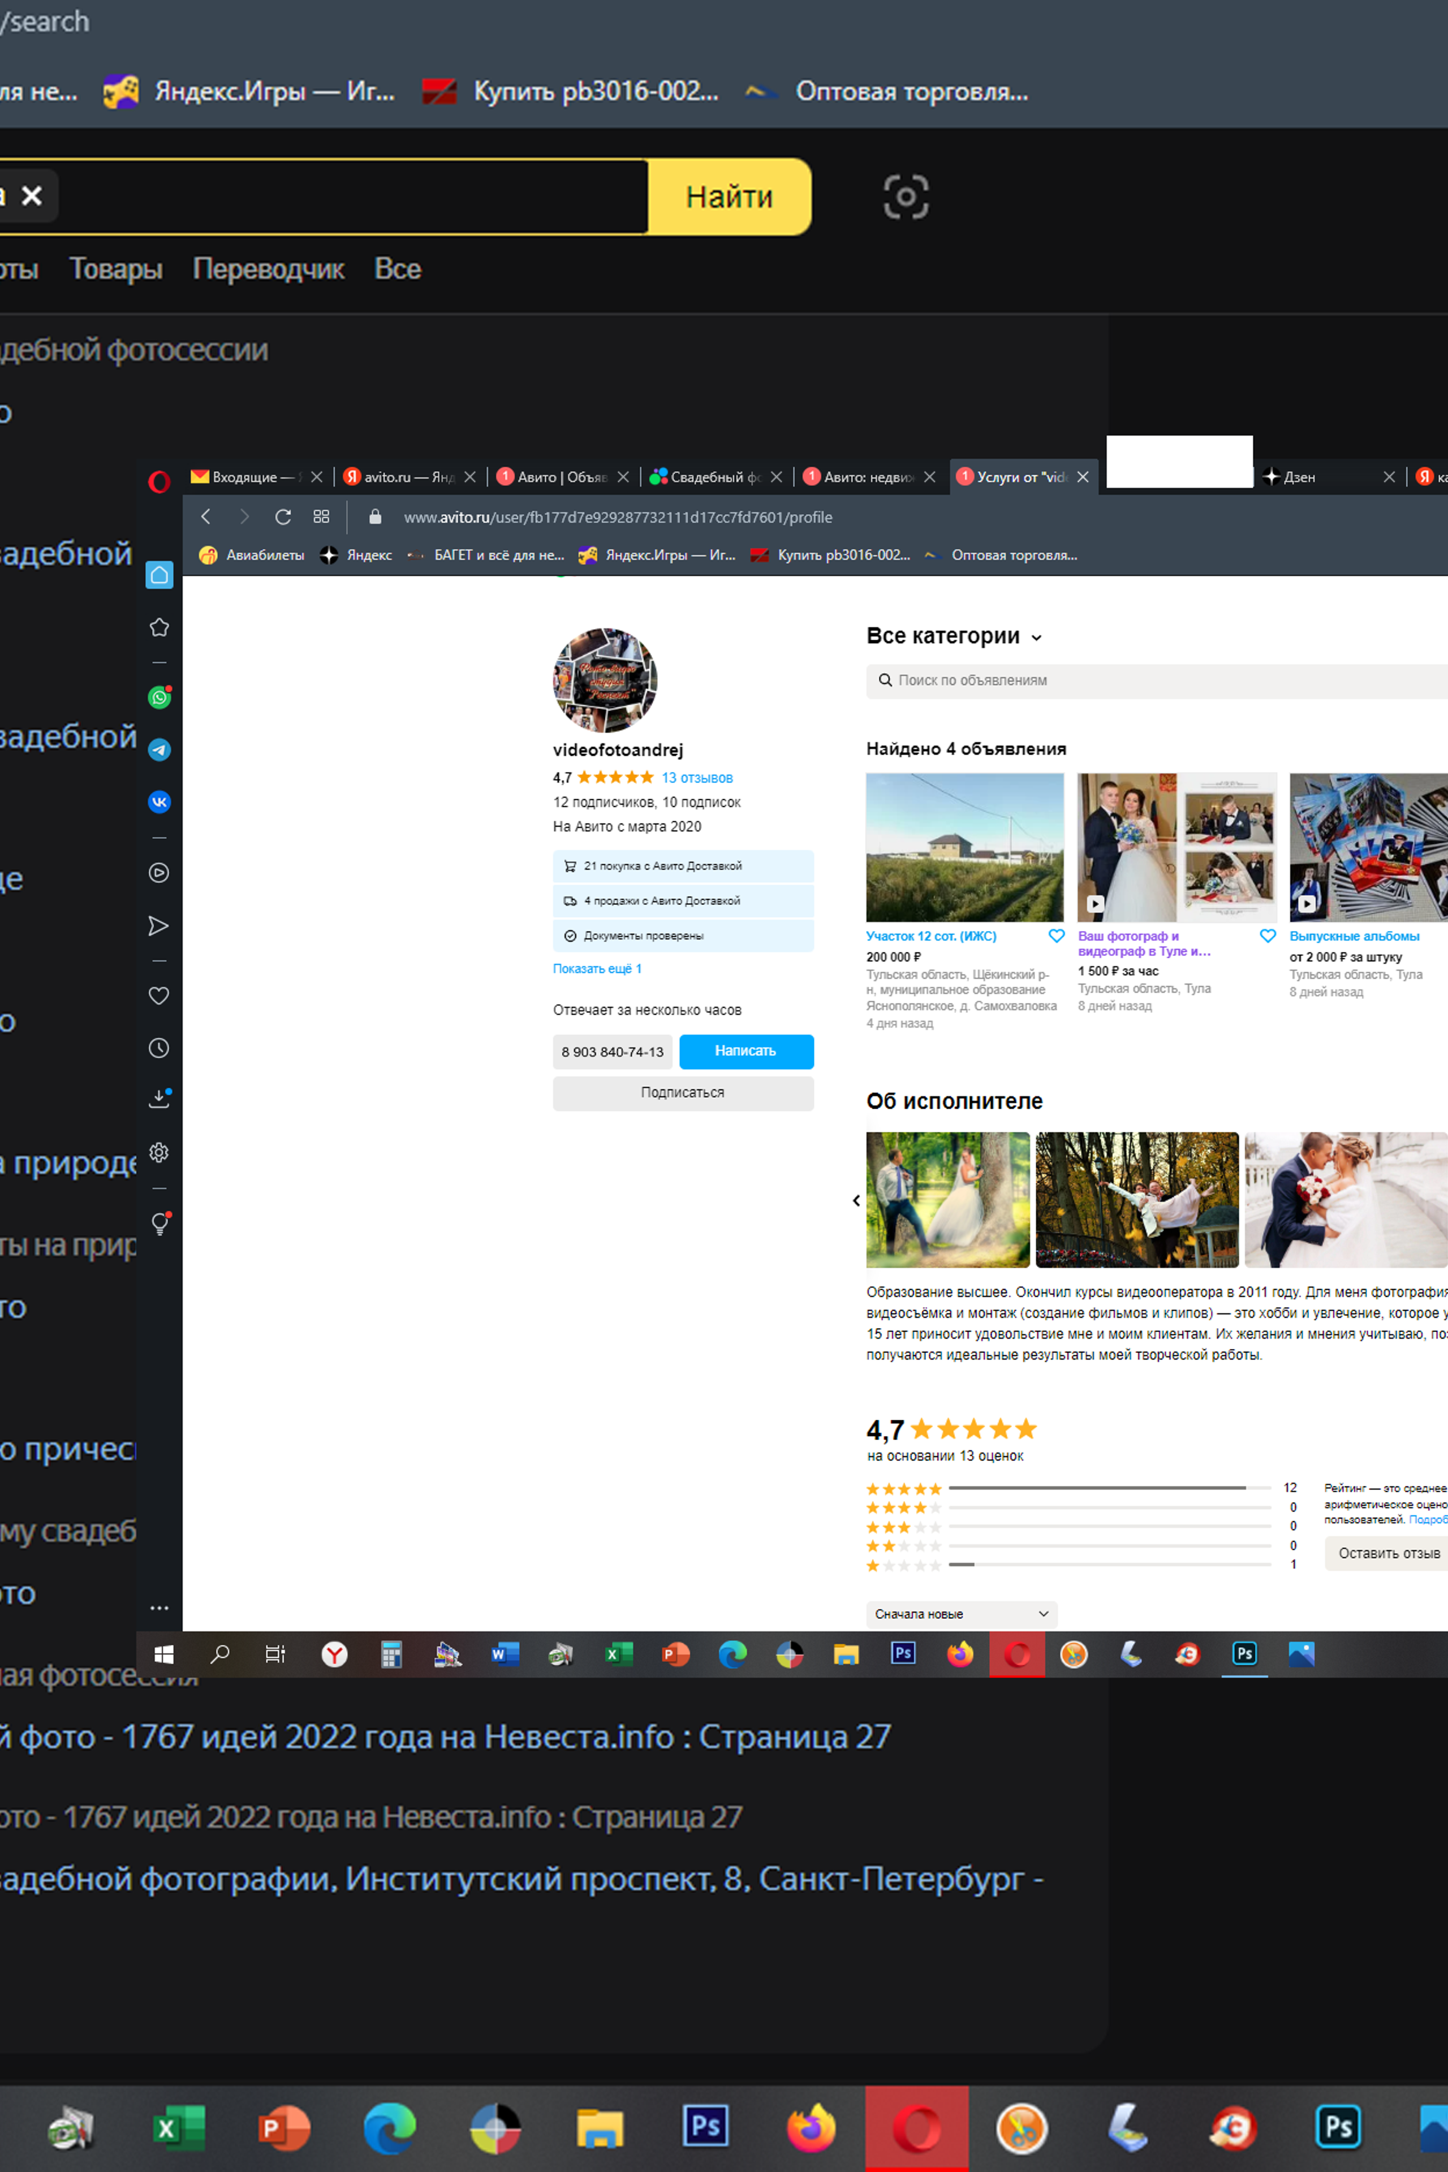The image size is (1448, 2172).
Task: Open Telegram messenger in Opera sidebar
Action: (x=159, y=750)
